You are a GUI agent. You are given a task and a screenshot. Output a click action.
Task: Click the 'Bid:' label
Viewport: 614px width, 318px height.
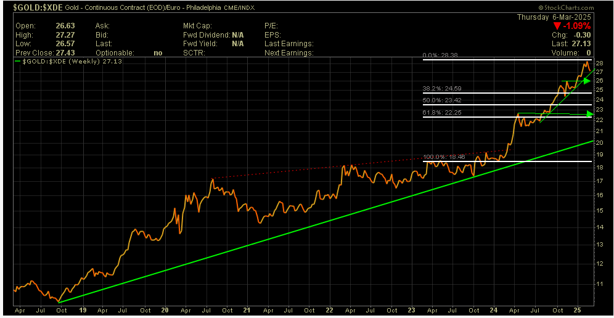[102, 35]
